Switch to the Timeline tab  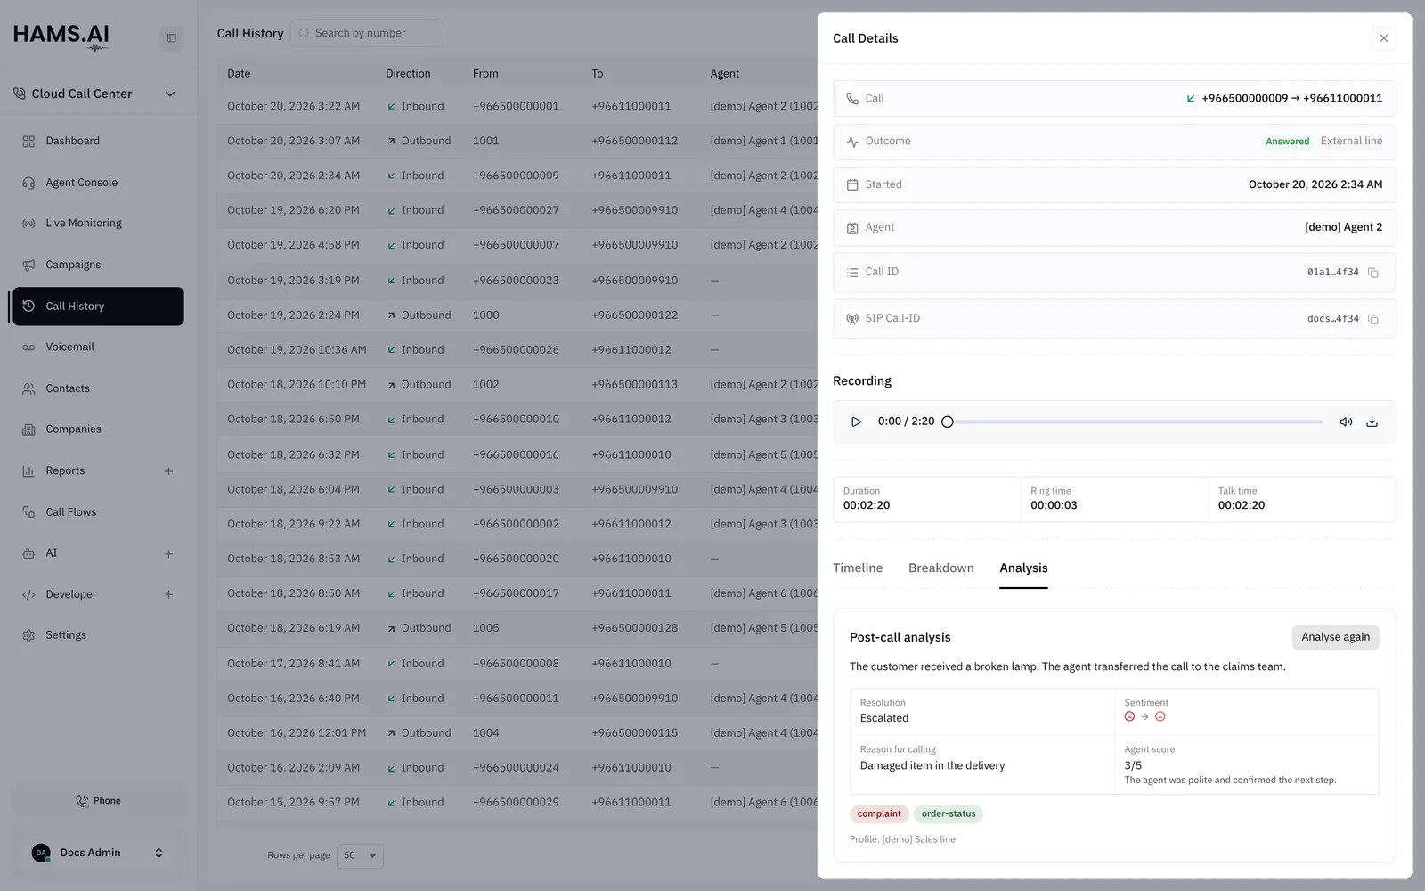858,568
